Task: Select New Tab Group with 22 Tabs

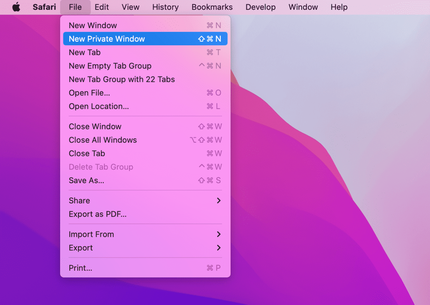Action: click(122, 79)
